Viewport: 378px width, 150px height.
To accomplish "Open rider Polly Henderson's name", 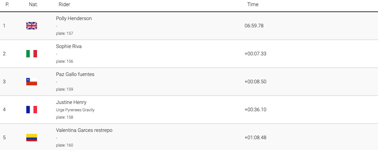I will click(74, 18).
